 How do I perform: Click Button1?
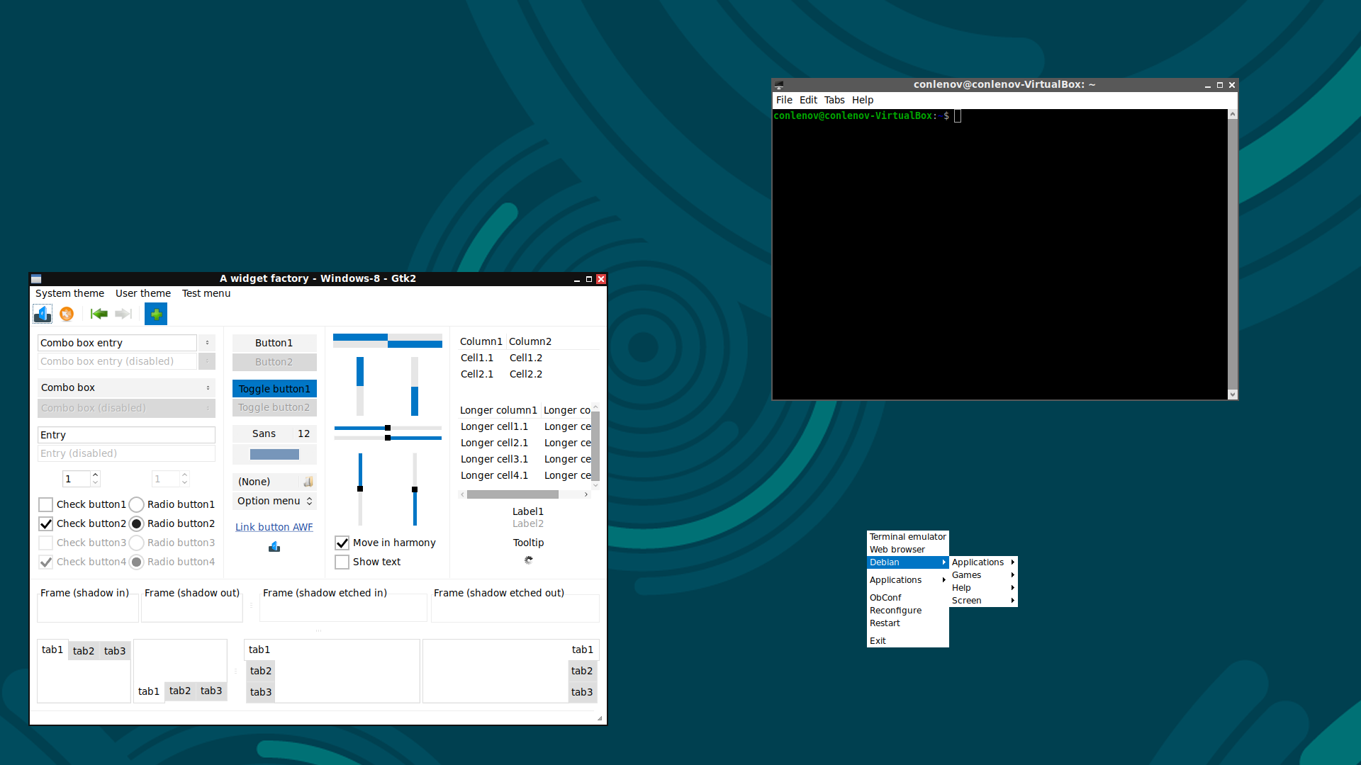274,343
